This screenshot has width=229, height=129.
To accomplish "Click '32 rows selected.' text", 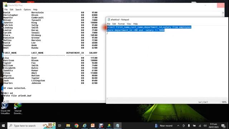I will coord(15,88).
